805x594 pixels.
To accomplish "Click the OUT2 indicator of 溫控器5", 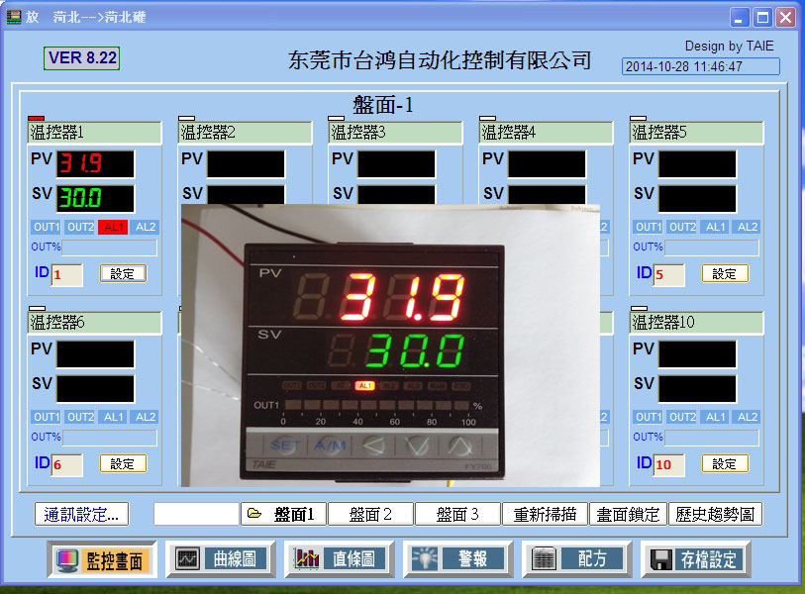I will [682, 227].
